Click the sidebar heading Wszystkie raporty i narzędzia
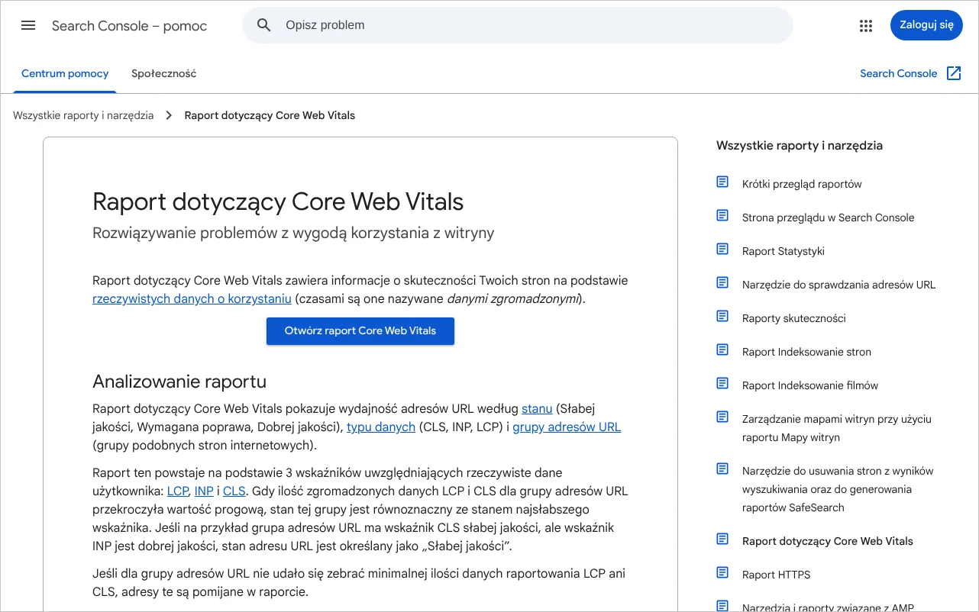 click(x=800, y=146)
